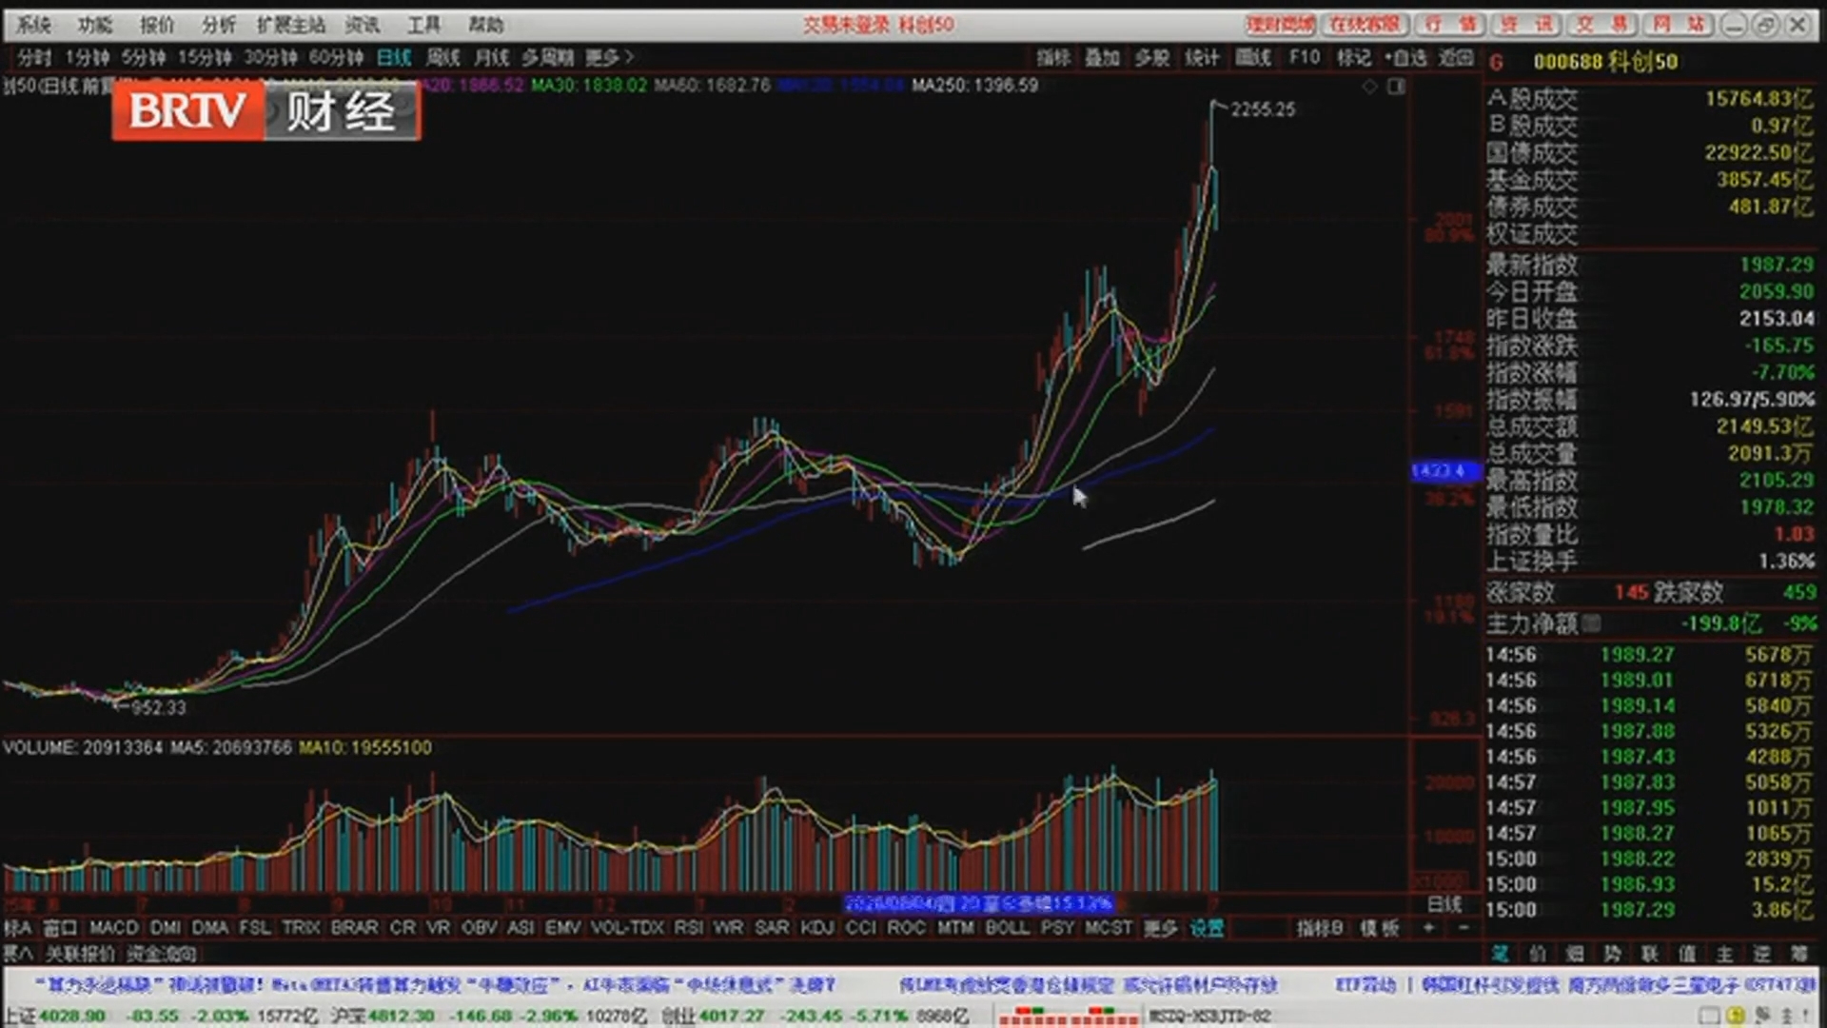Select the MACD indicator
Image resolution: width=1827 pixels, height=1028 pixels.
click(114, 927)
